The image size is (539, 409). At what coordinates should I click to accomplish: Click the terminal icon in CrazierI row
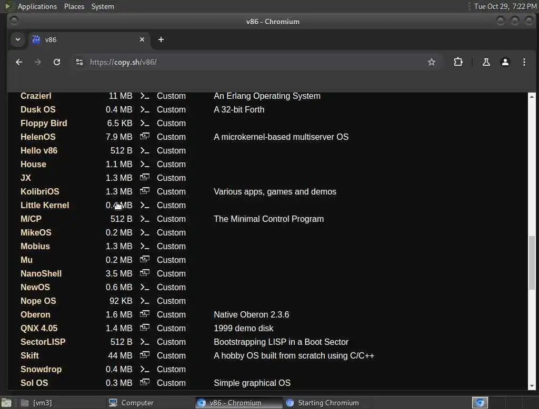pyautogui.click(x=145, y=96)
